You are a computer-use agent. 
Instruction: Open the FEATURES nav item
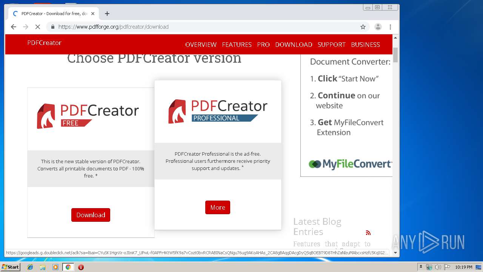237,45
